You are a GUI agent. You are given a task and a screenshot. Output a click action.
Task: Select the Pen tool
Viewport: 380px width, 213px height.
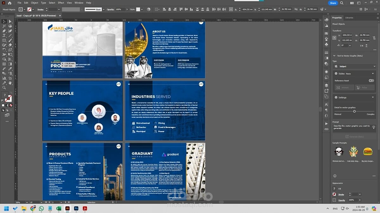[4, 31]
